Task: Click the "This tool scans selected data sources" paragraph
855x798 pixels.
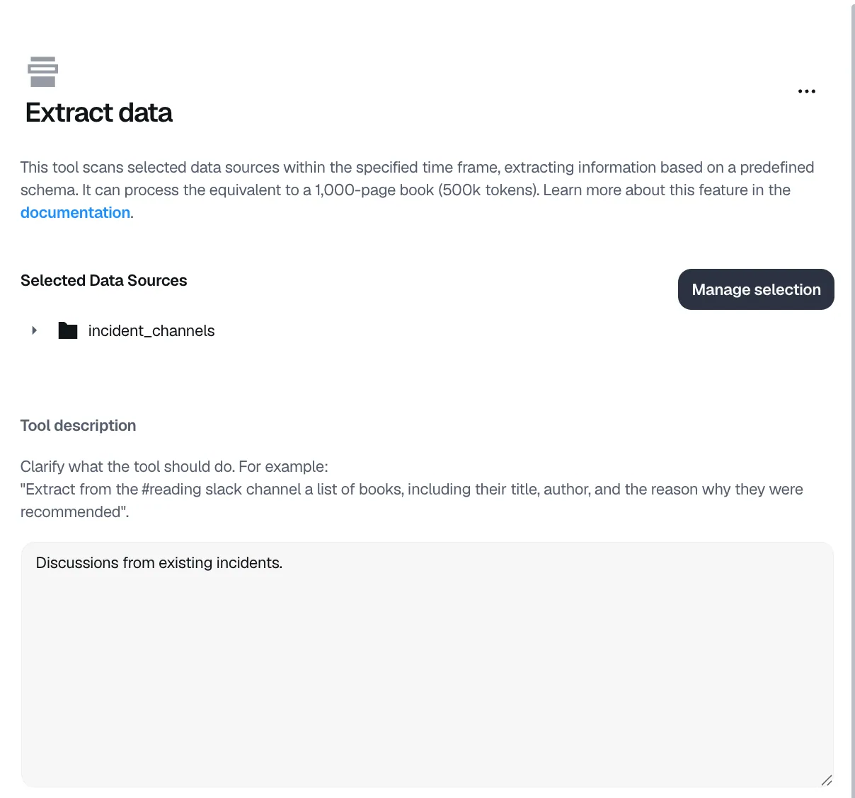Action: click(x=417, y=190)
